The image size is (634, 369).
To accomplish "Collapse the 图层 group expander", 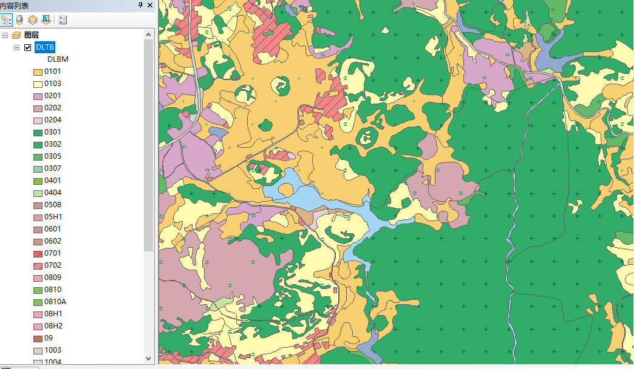I will [x=5, y=35].
